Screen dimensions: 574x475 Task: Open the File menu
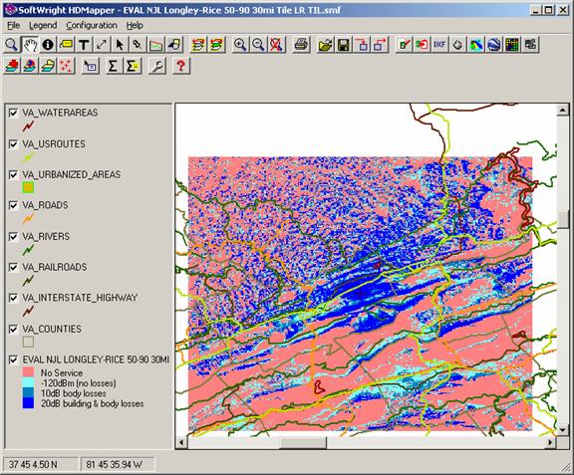[x=14, y=25]
